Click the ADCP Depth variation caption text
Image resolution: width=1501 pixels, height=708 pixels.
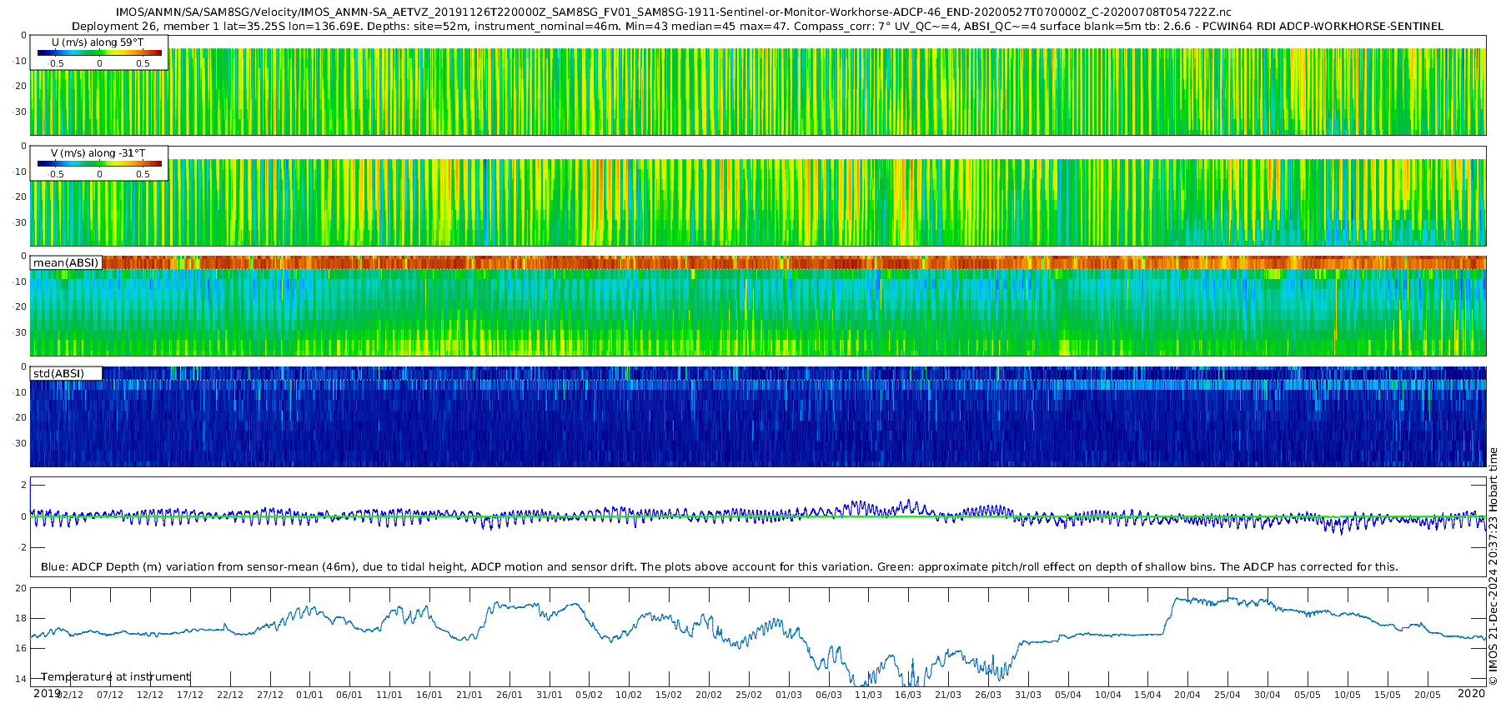click(x=719, y=566)
